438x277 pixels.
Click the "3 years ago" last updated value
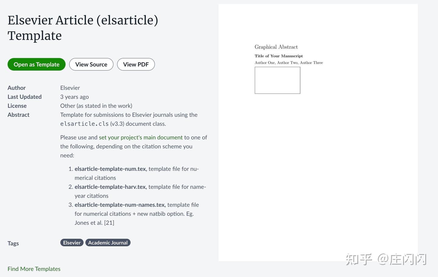point(75,97)
